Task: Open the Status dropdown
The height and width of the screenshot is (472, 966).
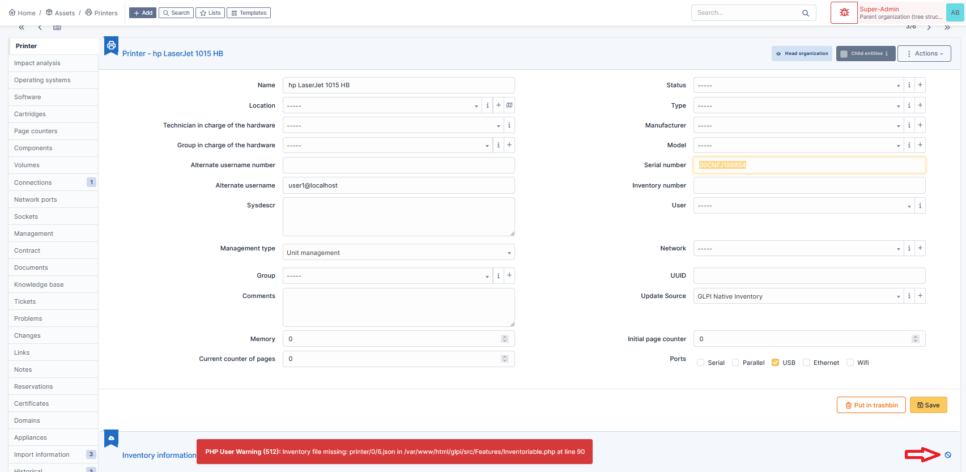Action: point(798,85)
